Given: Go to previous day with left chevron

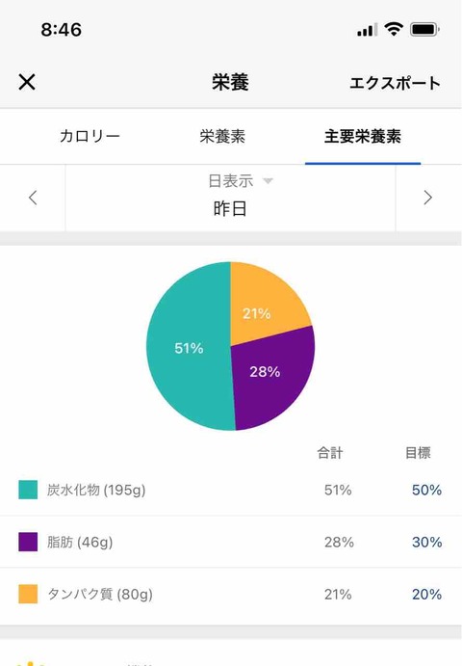Looking at the screenshot, I should (33, 198).
